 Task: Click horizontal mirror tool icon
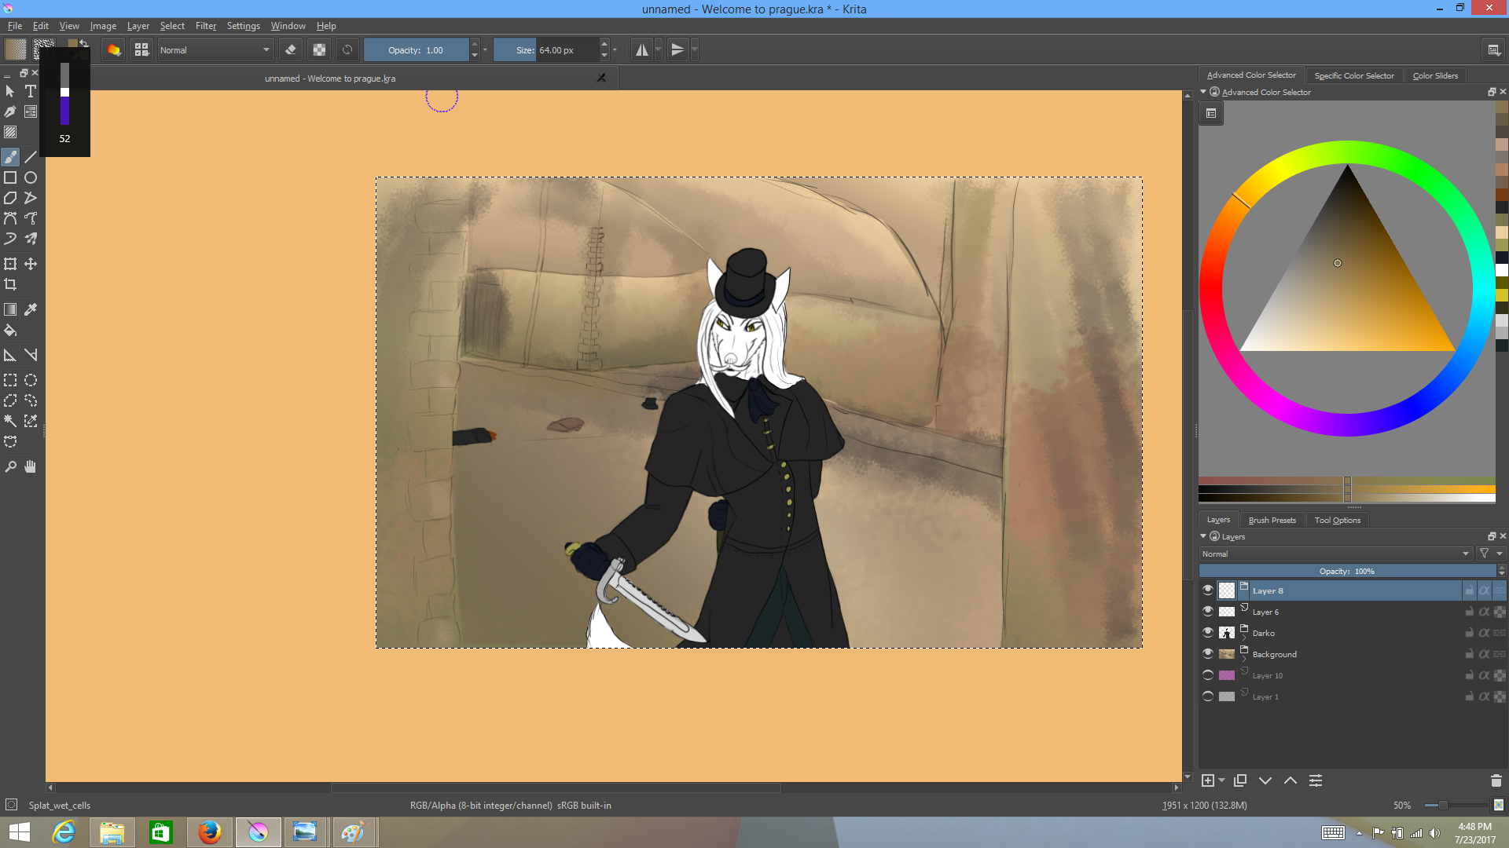pos(642,49)
